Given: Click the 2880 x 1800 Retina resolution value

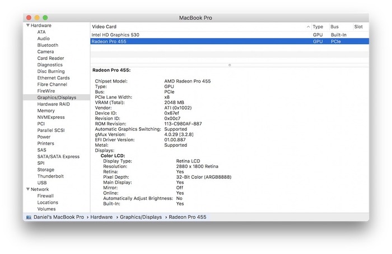Looking at the screenshot, I should [197, 166].
